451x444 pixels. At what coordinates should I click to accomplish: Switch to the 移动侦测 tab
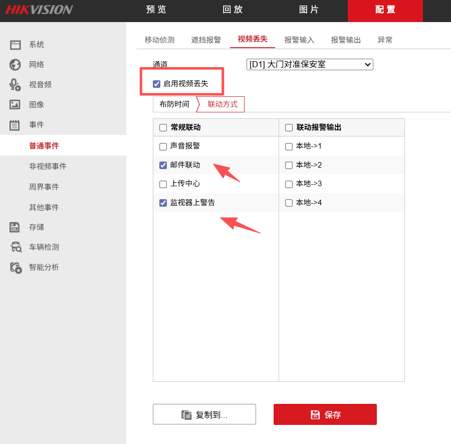(159, 40)
